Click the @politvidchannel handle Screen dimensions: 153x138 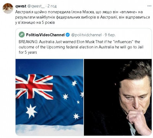(86, 35)
